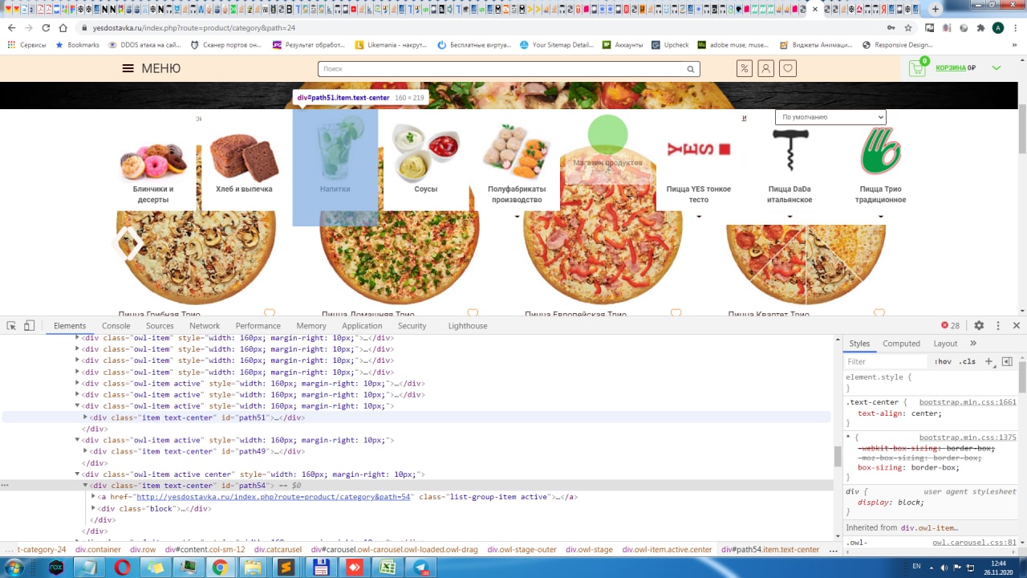Expand the div class block node
1027x578 pixels.
(x=94, y=508)
